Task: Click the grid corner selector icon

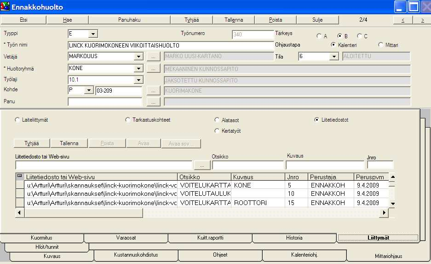Action: [x=19, y=176]
